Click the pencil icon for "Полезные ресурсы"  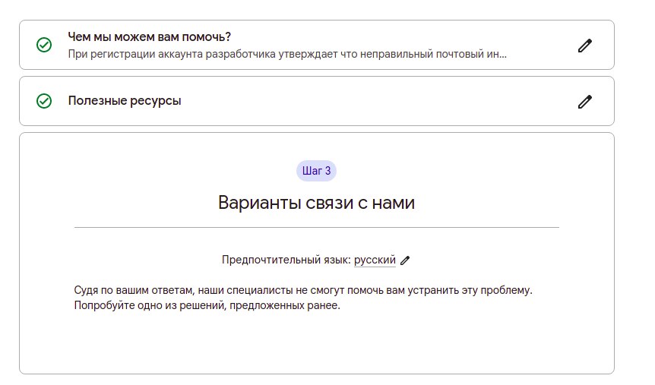coord(584,101)
